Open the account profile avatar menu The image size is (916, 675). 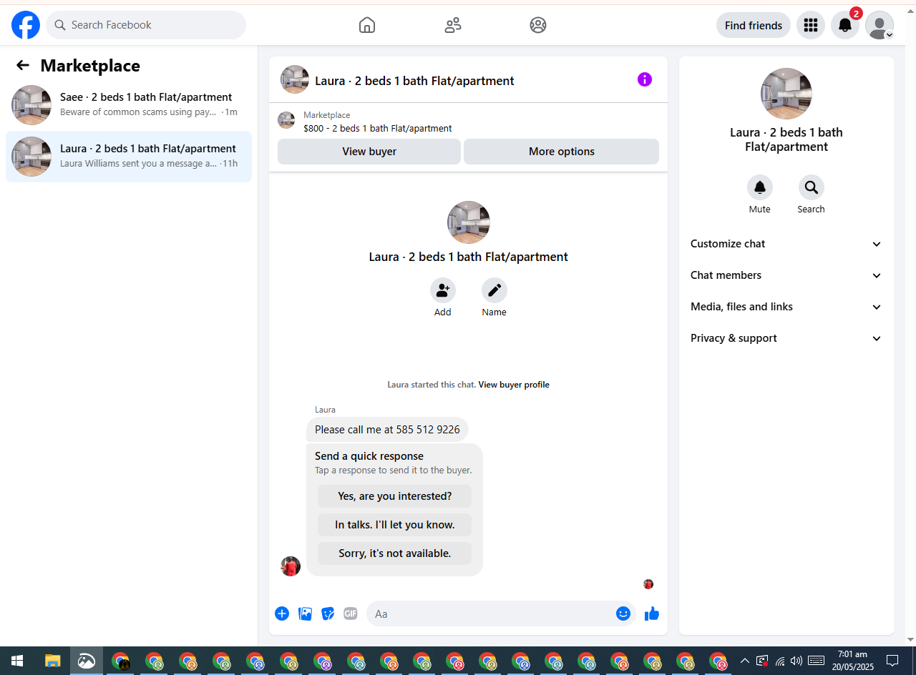click(880, 25)
